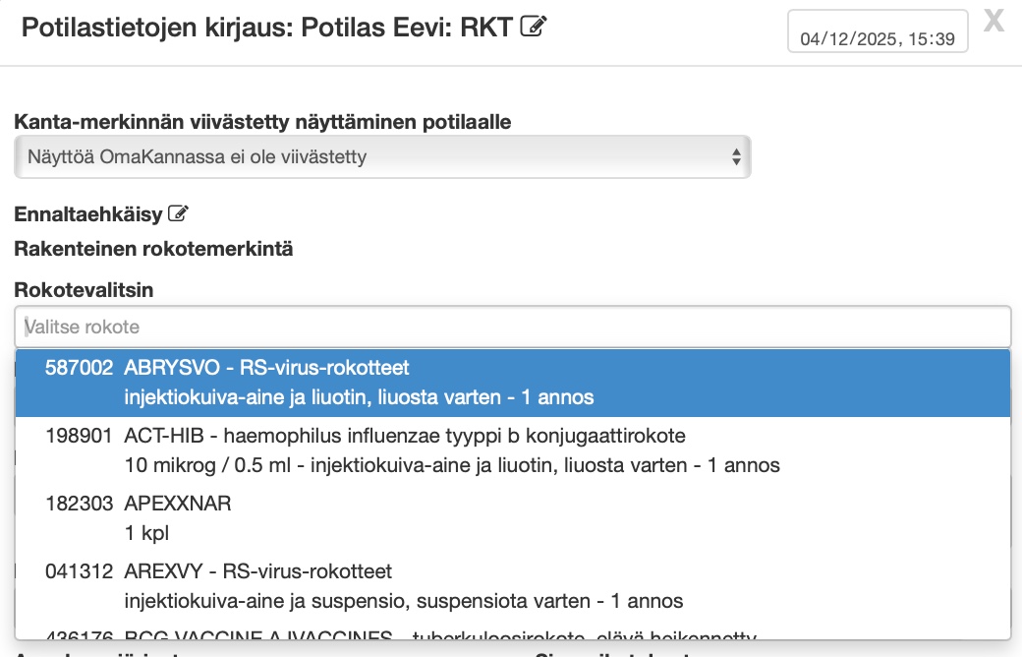Click product code 182303 in vaccine list
The width and height of the screenshot is (1022, 657).
pos(79,504)
